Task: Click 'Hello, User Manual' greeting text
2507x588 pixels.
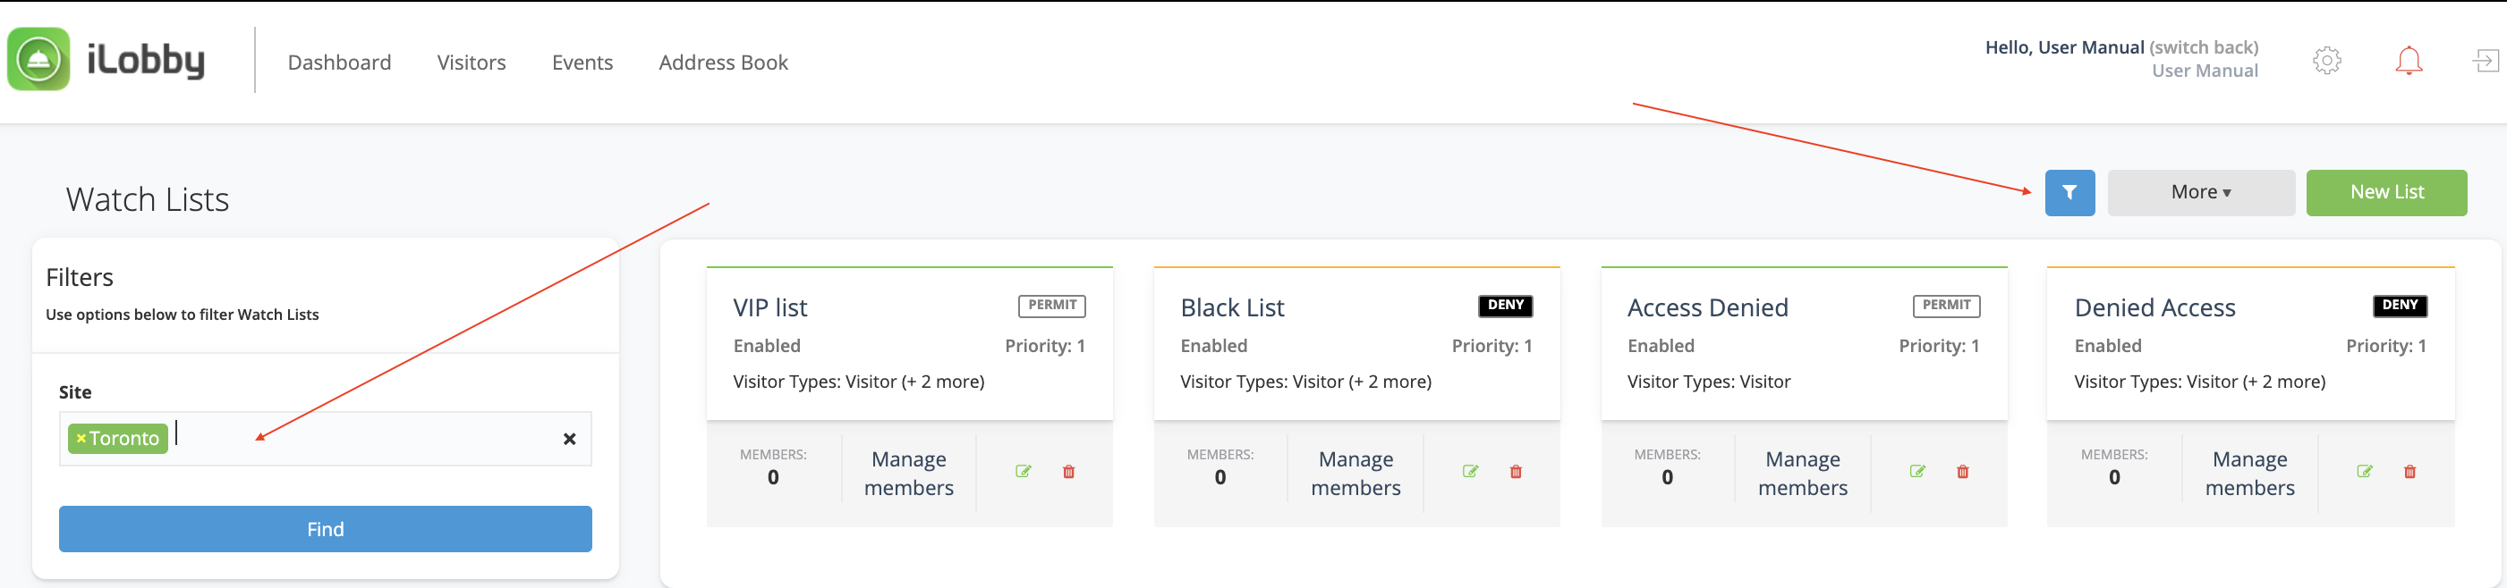Action: pos(2064,47)
